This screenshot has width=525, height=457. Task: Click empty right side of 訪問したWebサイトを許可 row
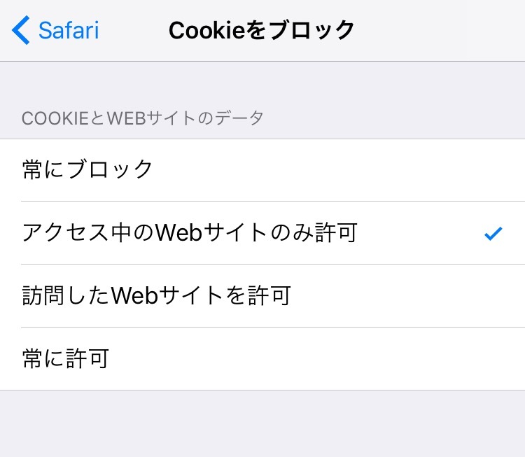[420, 296]
